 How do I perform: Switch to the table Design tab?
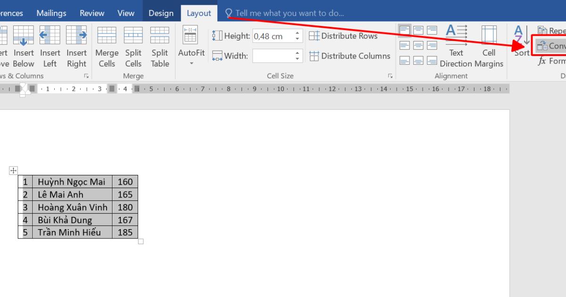161,13
